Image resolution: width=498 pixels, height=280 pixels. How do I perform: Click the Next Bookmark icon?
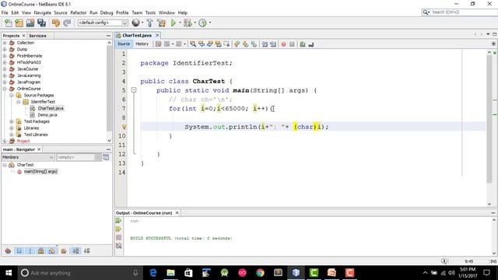click(245, 44)
